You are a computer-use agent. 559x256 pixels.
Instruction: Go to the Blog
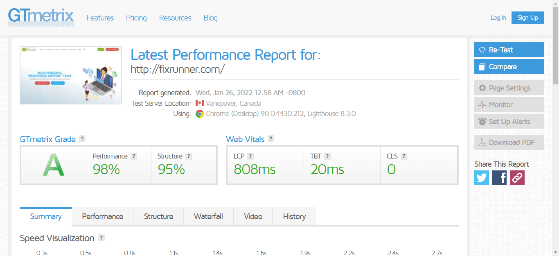click(x=211, y=18)
